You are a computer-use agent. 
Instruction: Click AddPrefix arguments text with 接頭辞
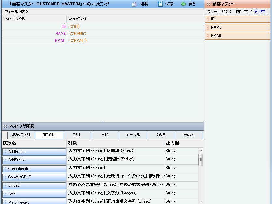pos(101,151)
